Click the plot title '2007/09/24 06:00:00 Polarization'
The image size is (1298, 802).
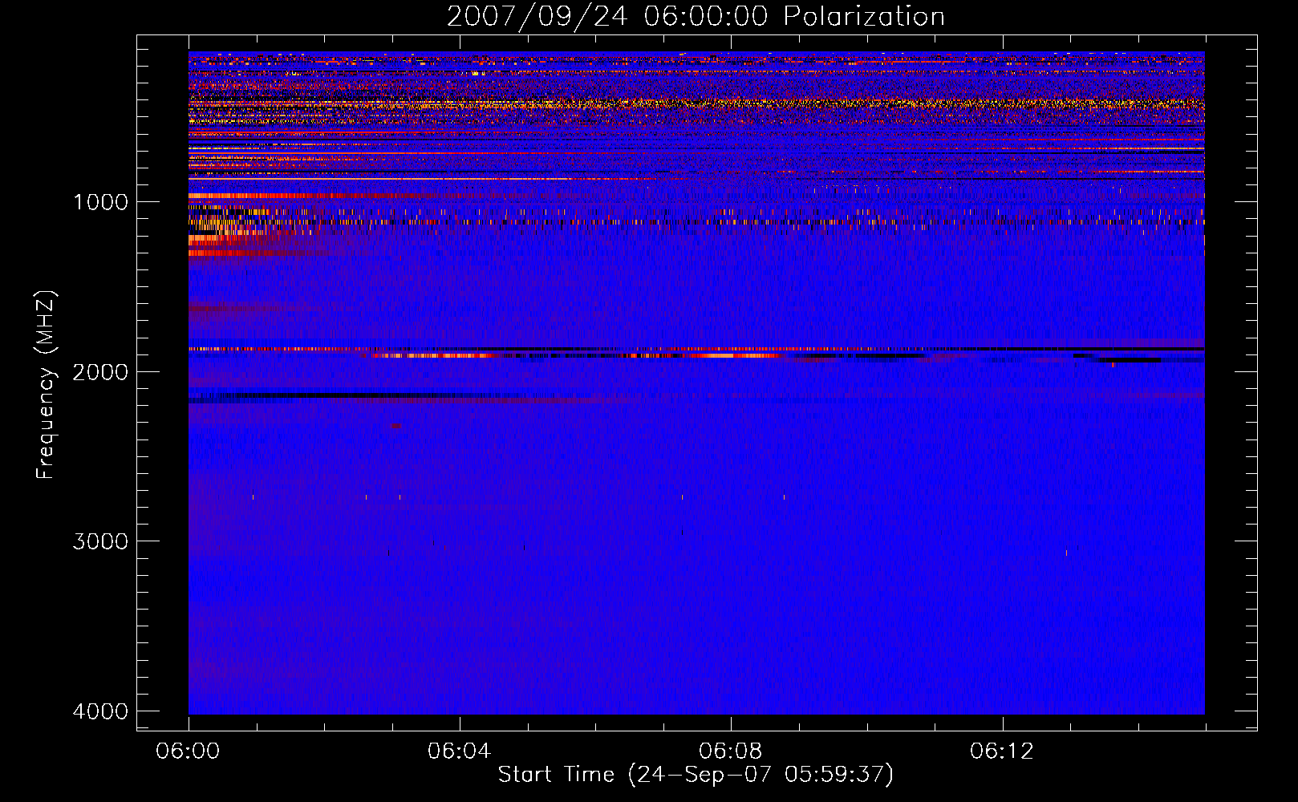pos(696,17)
